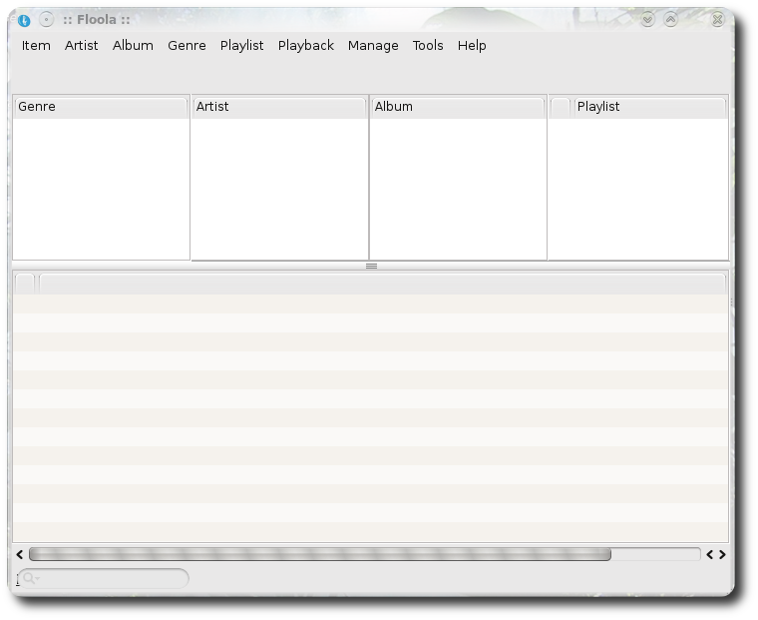
Task: Click the horizontal pane splitter handle
Action: [371, 267]
